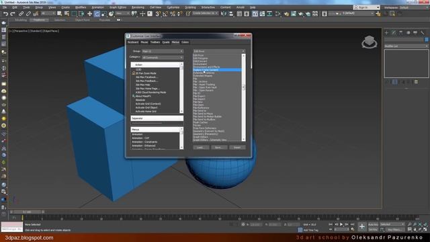Open the Utilities panel wrench icon
The height and width of the screenshot is (242, 430).
point(423,33)
